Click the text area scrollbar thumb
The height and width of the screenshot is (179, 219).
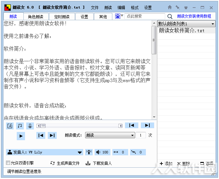pos(154,40)
